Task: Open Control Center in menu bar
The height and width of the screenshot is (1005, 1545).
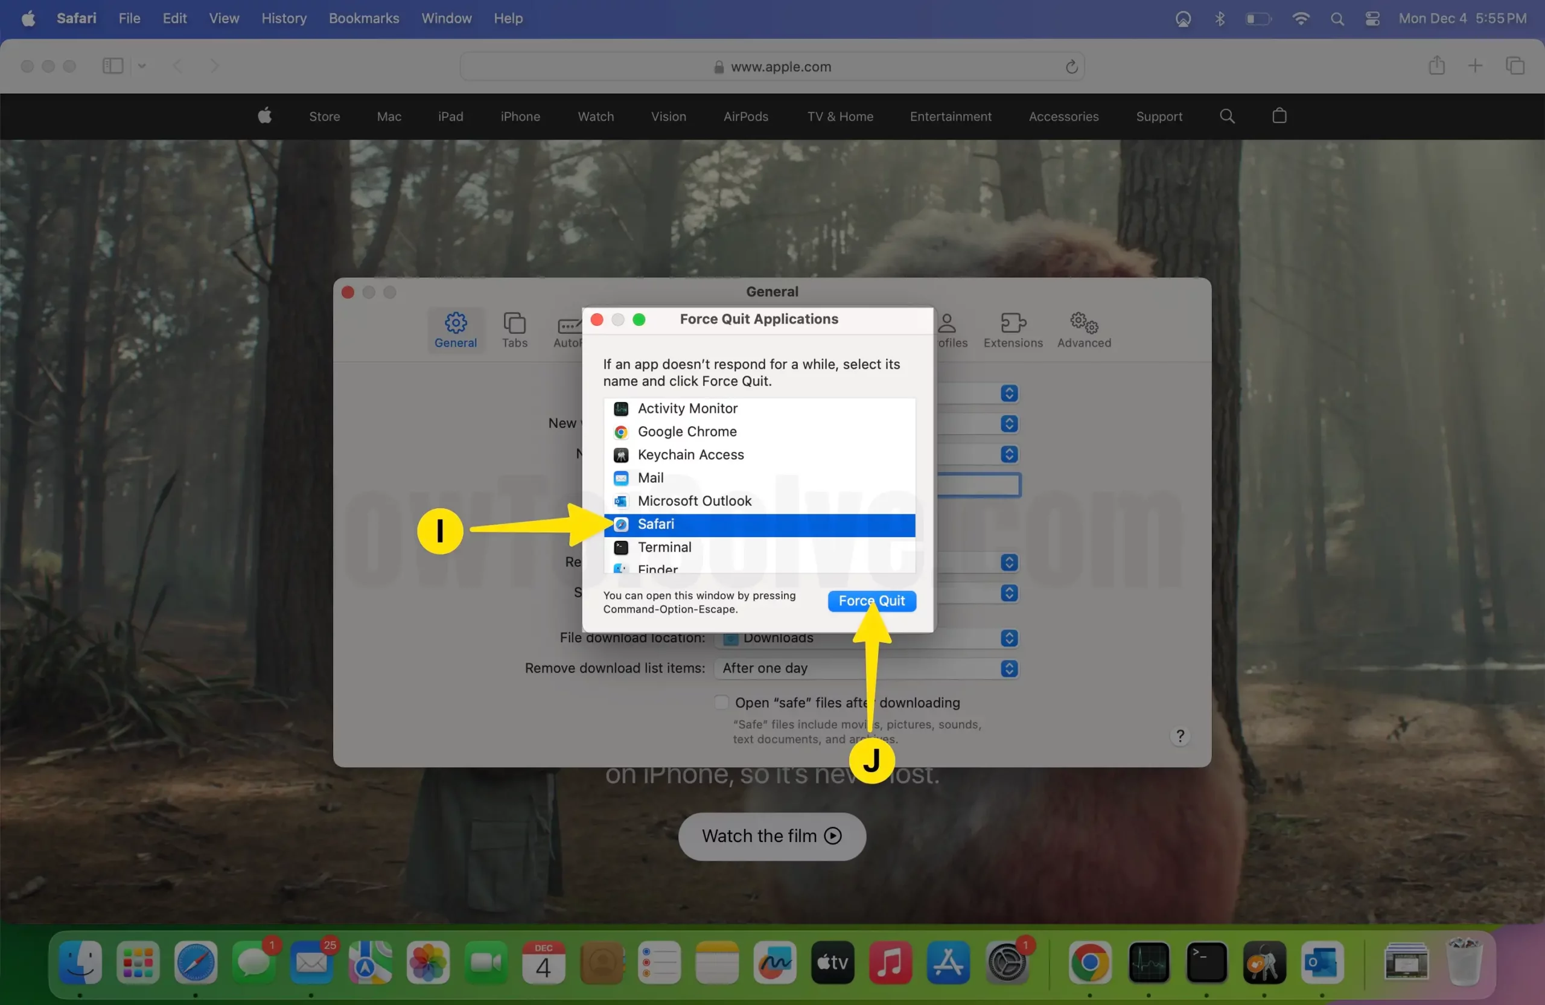Action: click(x=1372, y=19)
